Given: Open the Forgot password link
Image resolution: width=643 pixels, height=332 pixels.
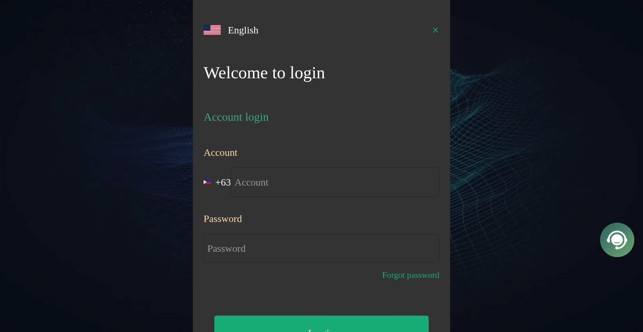Looking at the screenshot, I should tap(411, 275).
